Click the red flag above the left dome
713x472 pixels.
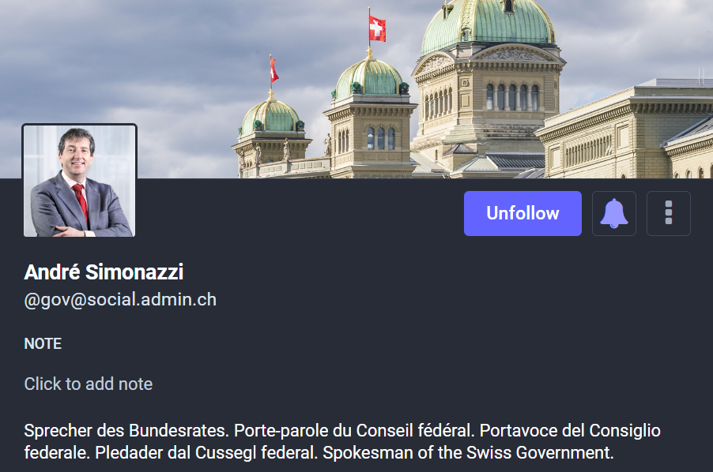tap(274, 71)
